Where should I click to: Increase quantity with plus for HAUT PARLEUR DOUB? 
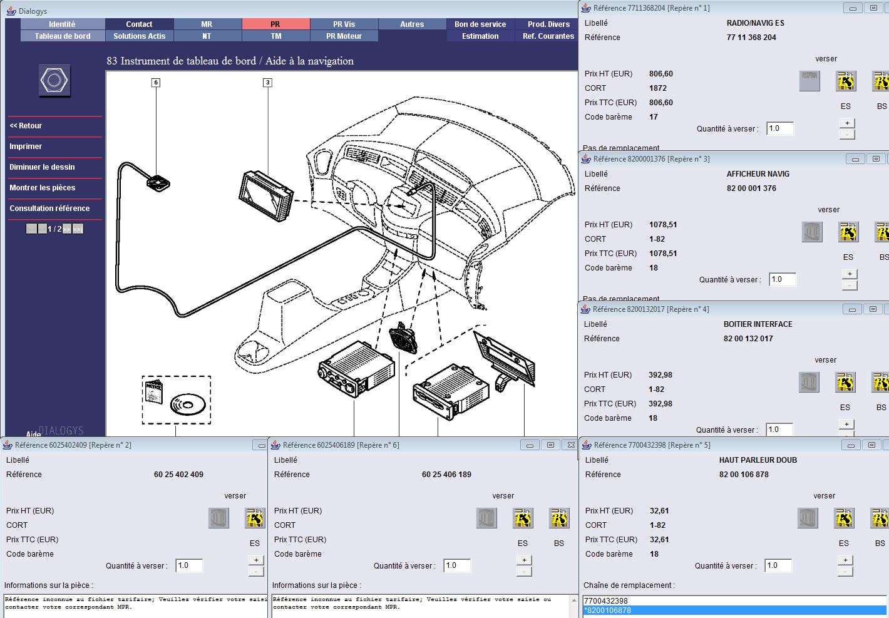coord(845,560)
